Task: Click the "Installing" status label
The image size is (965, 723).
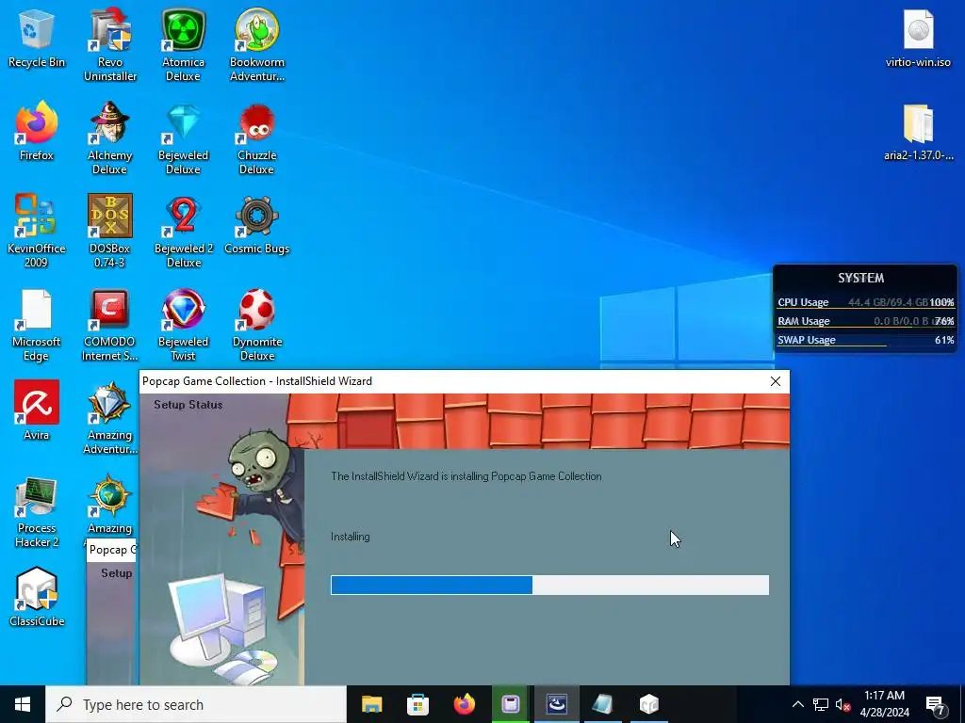Action: [351, 537]
